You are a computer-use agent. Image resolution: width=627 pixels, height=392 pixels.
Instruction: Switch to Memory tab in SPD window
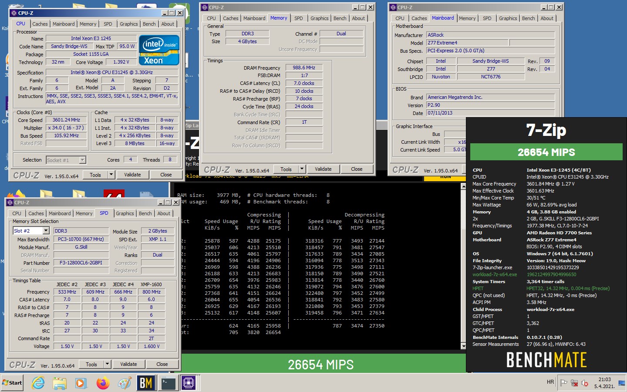[x=84, y=213]
